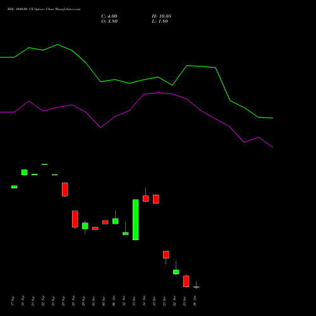
Task: Click the red candlestick above 23 Oct
Action: (186, 281)
